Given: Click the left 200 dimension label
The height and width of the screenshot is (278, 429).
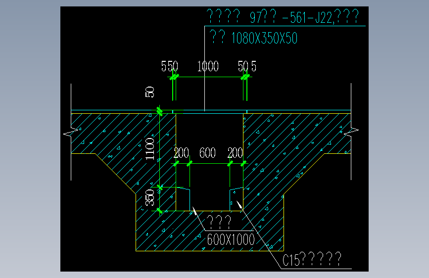Looking at the screenshot, I should [x=181, y=153].
